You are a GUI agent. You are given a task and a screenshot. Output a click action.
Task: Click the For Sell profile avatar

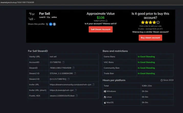click(32, 16)
